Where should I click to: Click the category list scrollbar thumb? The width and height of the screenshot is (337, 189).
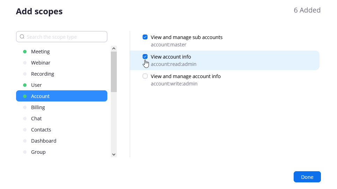coord(114,71)
